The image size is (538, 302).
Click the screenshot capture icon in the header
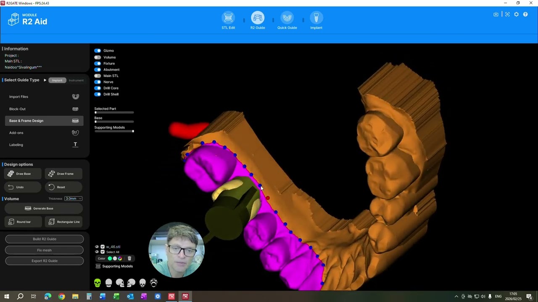pyautogui.click(x=507, y=14)
